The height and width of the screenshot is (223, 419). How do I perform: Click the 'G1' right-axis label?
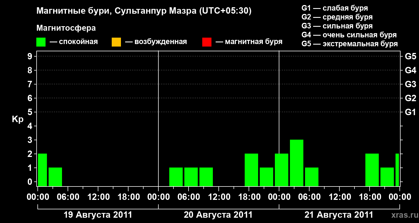pos(411,112)
